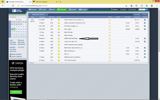Viewport: 160px width, 100px height.
Task: Switch to the Economic Calendar browser tab
Action: (45, 2)
